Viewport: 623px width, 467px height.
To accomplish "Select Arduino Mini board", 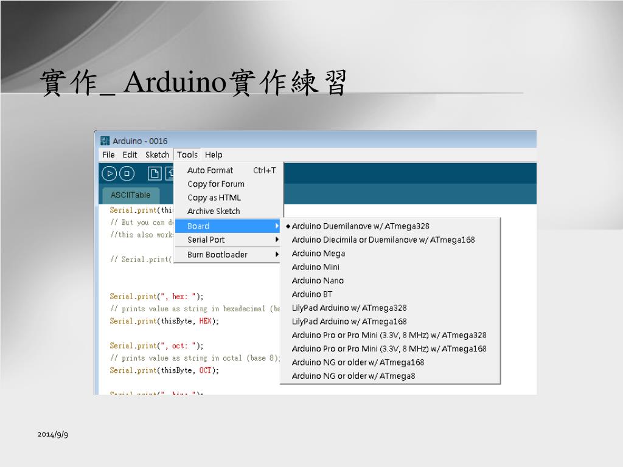I will [390, 267].
